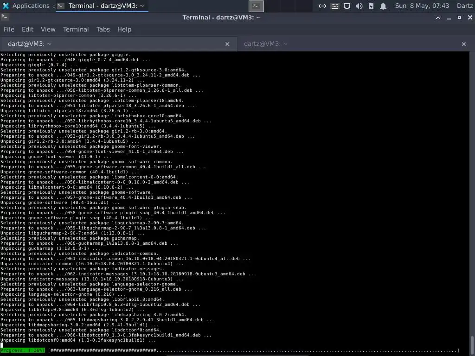Click 'Unpacking libmalcontent-0-0:amd64' line
Screen dimensions: 475x356
(x=67, y=187)
